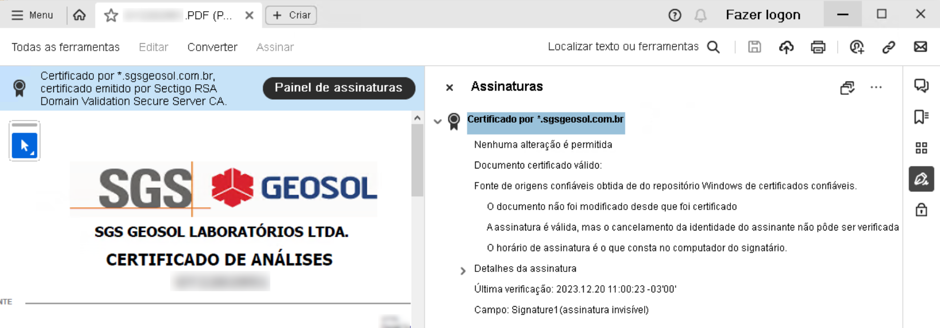
Task: Click Fazer logon to sign in
Action: coord(763,15)
